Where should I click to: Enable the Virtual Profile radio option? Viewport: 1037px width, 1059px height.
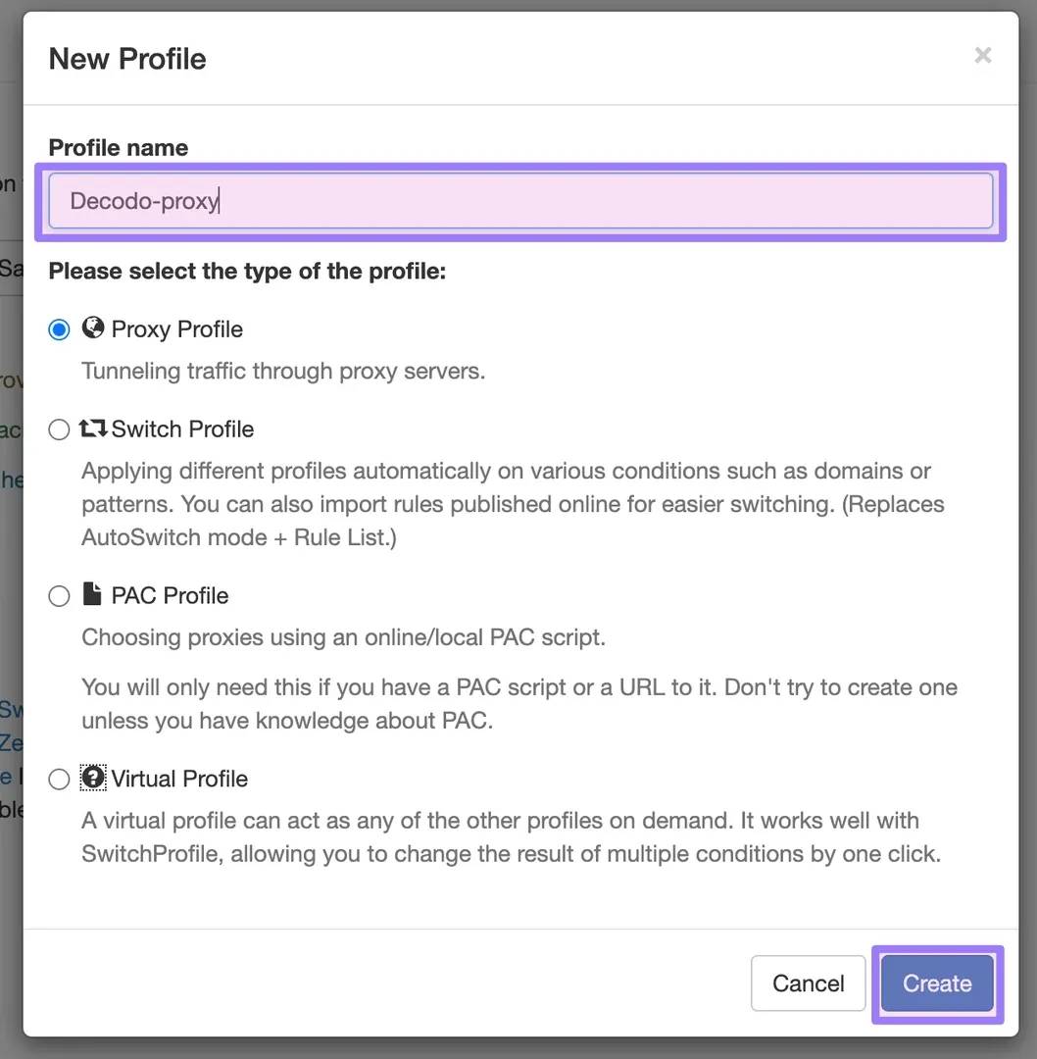(59, 780)
